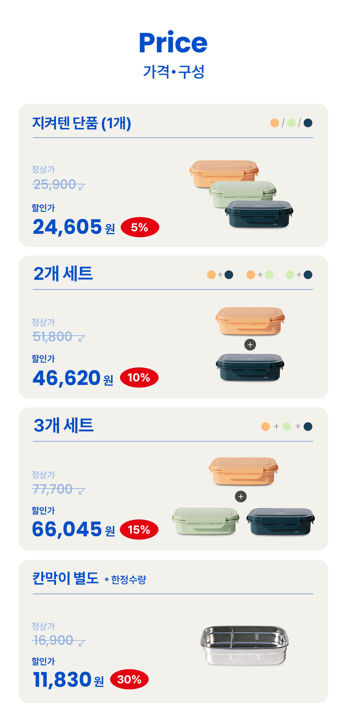Click the orange color dot in 지켜텐 단품 header
This screenshot has width=347, height=718.
[x=274, y=123]
